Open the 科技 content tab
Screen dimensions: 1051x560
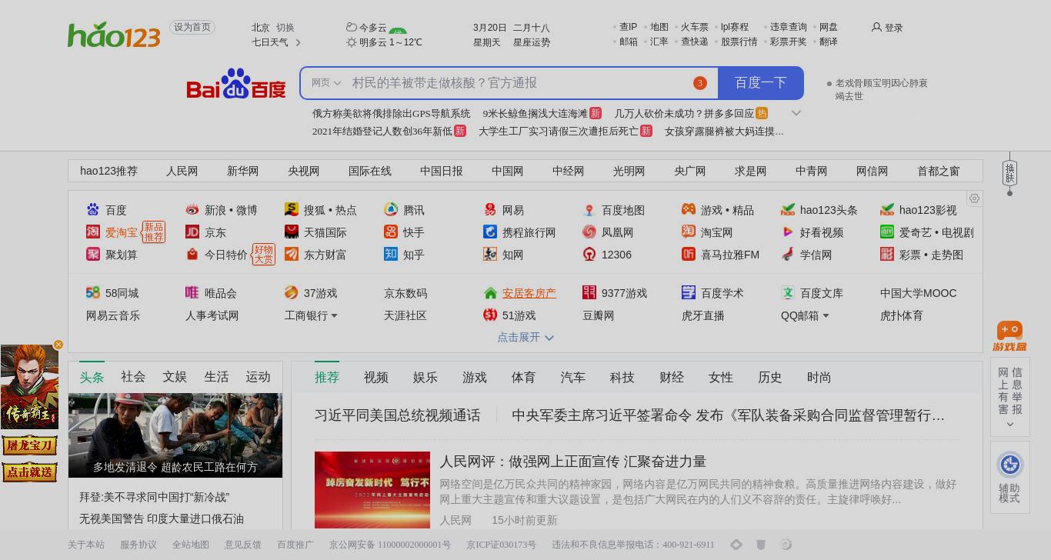pos(622,377)
